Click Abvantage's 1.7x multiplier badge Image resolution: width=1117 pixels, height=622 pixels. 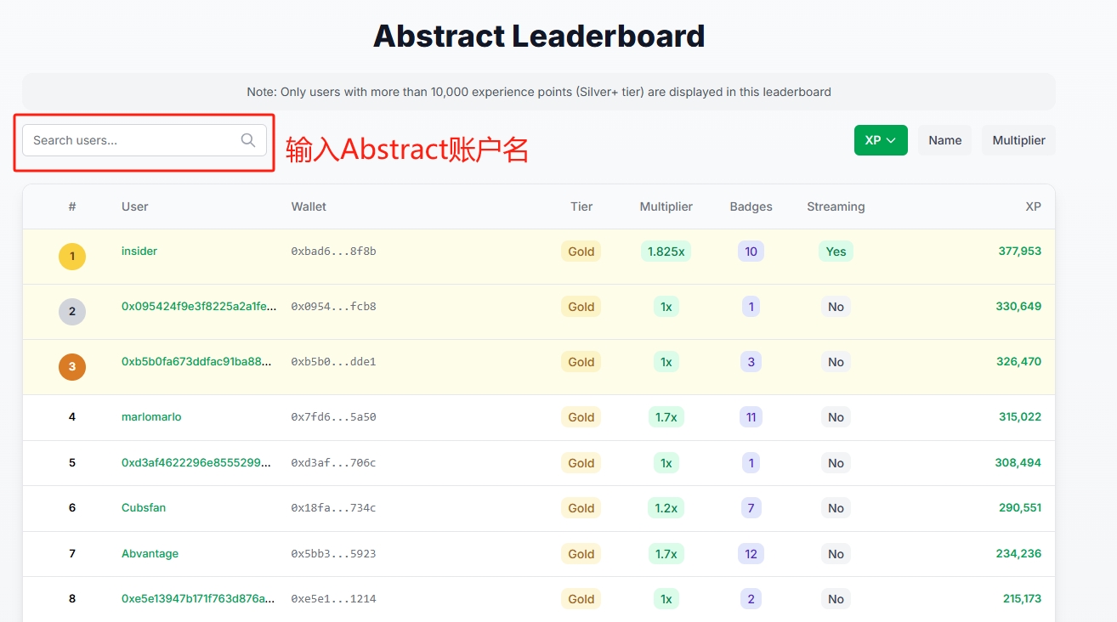[x=666, y=554]
